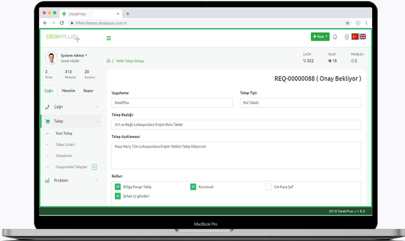
Task: Click the Genel Müdür title text
Action: [x=70, y=61]
